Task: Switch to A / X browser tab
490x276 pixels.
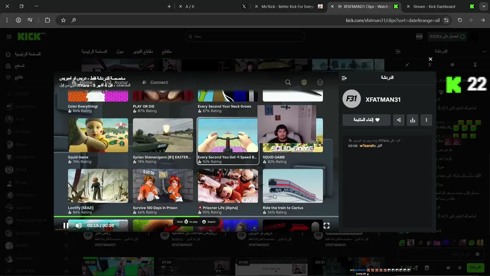Action: tap(212, 7)
